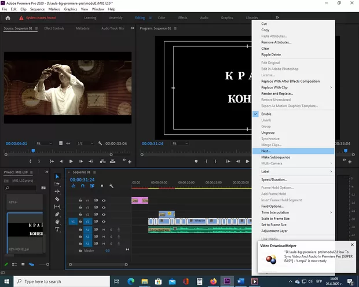Select the Track Select Forward tool
The image size is (359, 287).
(x=57, y=184)
